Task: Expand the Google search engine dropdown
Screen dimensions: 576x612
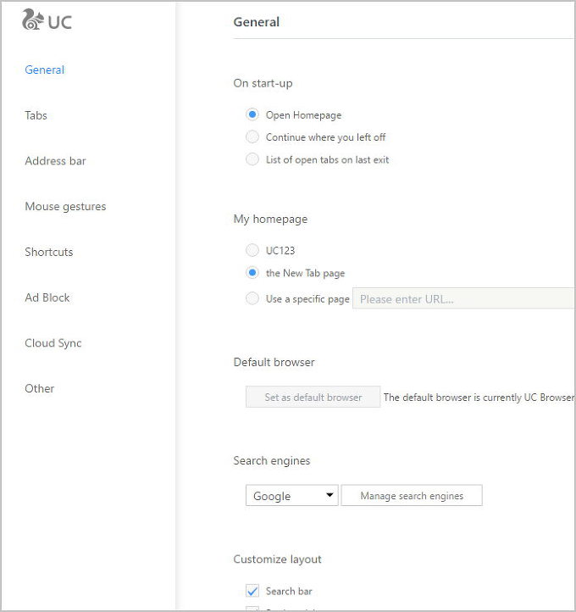Action: point(291,496)
